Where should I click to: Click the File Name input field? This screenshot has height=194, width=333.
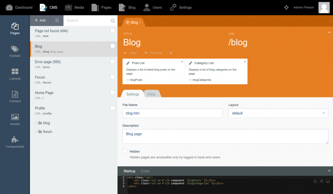point(172,113)
